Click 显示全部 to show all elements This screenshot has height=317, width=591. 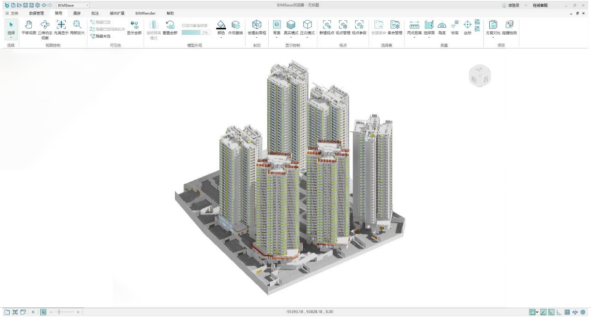pos(134,27)
